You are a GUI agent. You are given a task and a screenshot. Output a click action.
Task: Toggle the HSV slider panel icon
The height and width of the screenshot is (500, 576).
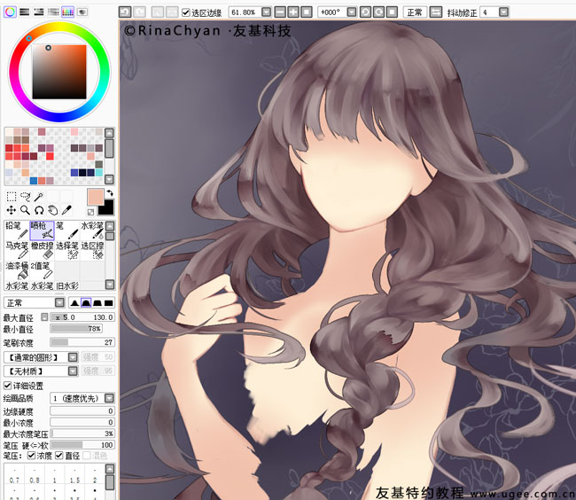(39, 12)
